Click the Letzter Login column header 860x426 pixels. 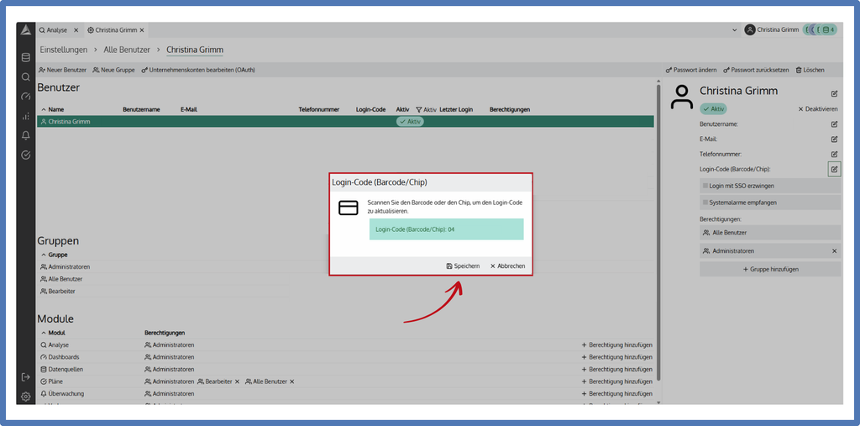pos(456,110)
